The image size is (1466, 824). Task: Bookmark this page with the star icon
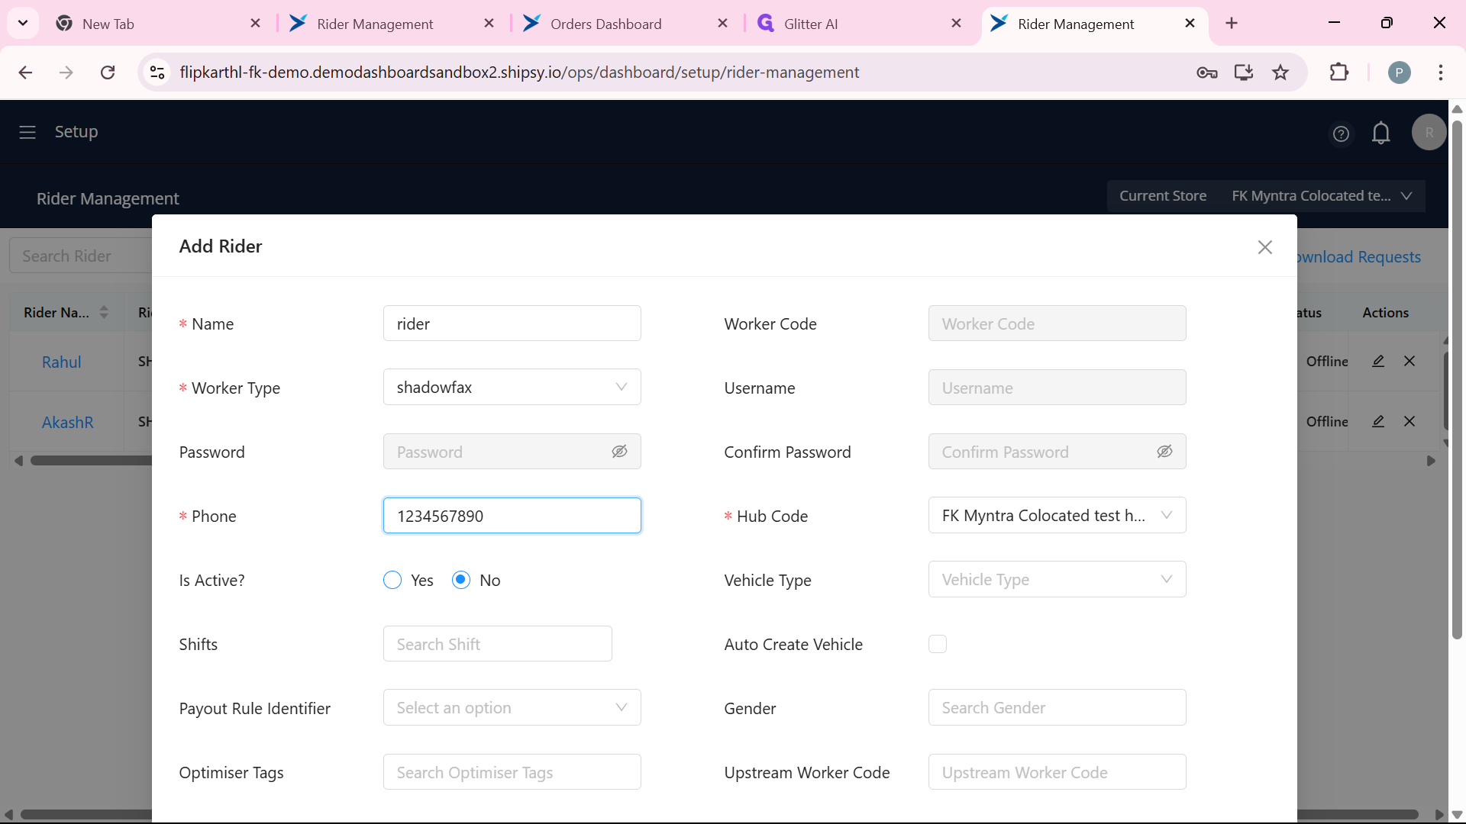pos(1280,72)
